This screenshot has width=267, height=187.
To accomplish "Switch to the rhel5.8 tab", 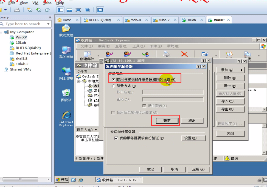I will click(136, 20).
